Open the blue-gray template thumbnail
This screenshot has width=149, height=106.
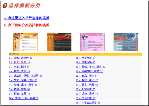126,42
